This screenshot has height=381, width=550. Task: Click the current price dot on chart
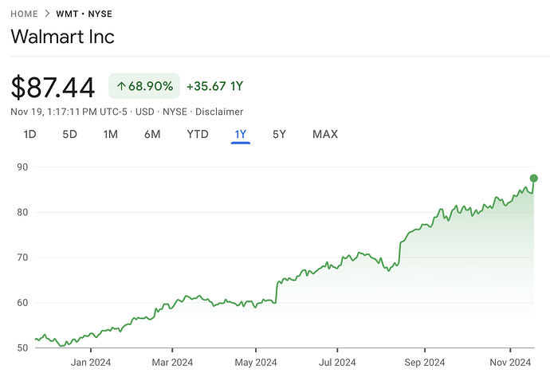coord(533,179)
